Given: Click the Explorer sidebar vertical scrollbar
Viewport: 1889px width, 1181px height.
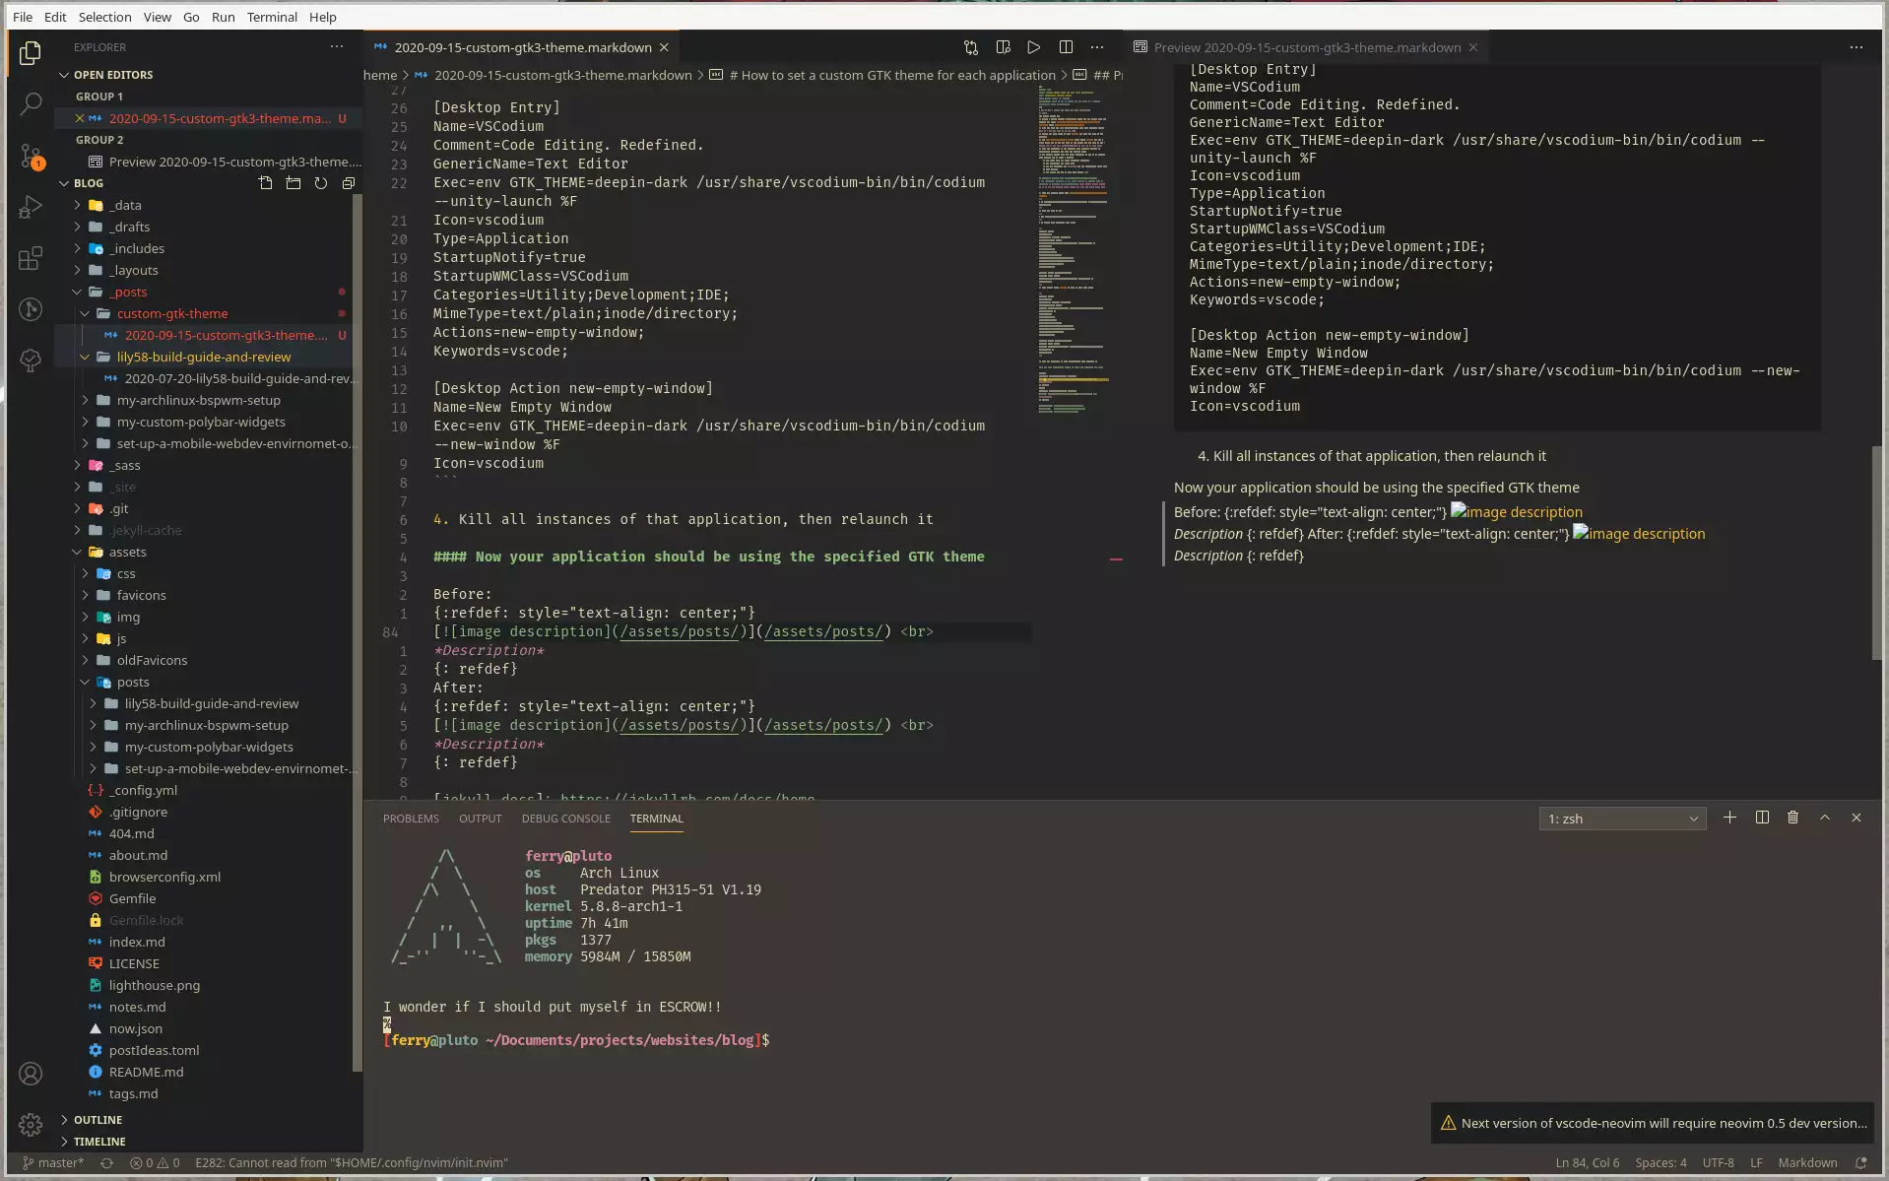Looking at the screenshot, I should tap(358, 630).
